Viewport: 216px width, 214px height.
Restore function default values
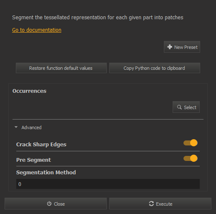61,68
